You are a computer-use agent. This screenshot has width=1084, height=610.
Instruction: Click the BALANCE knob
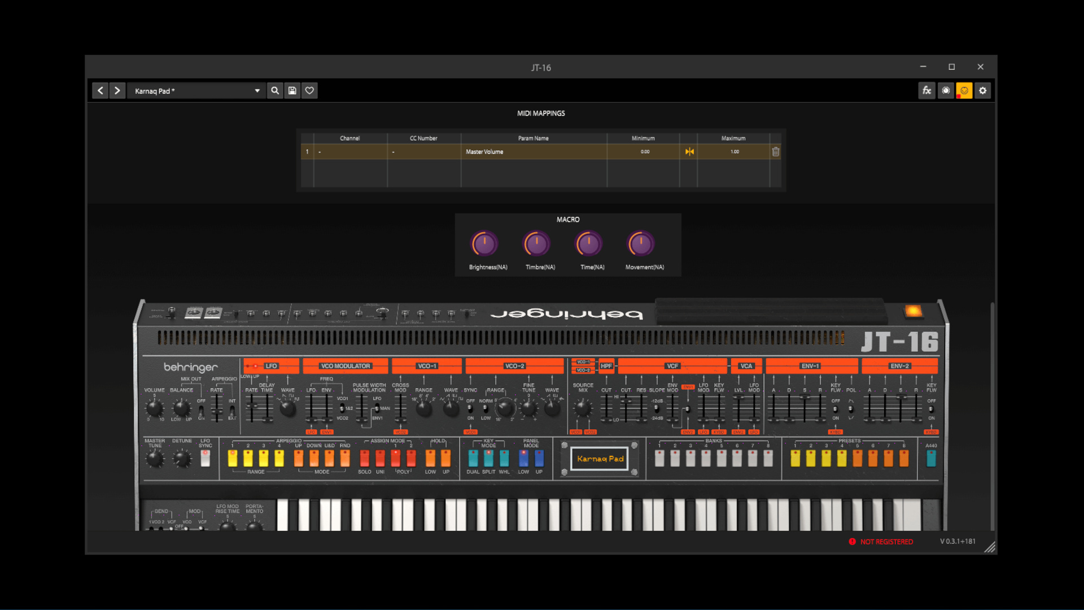181,408
